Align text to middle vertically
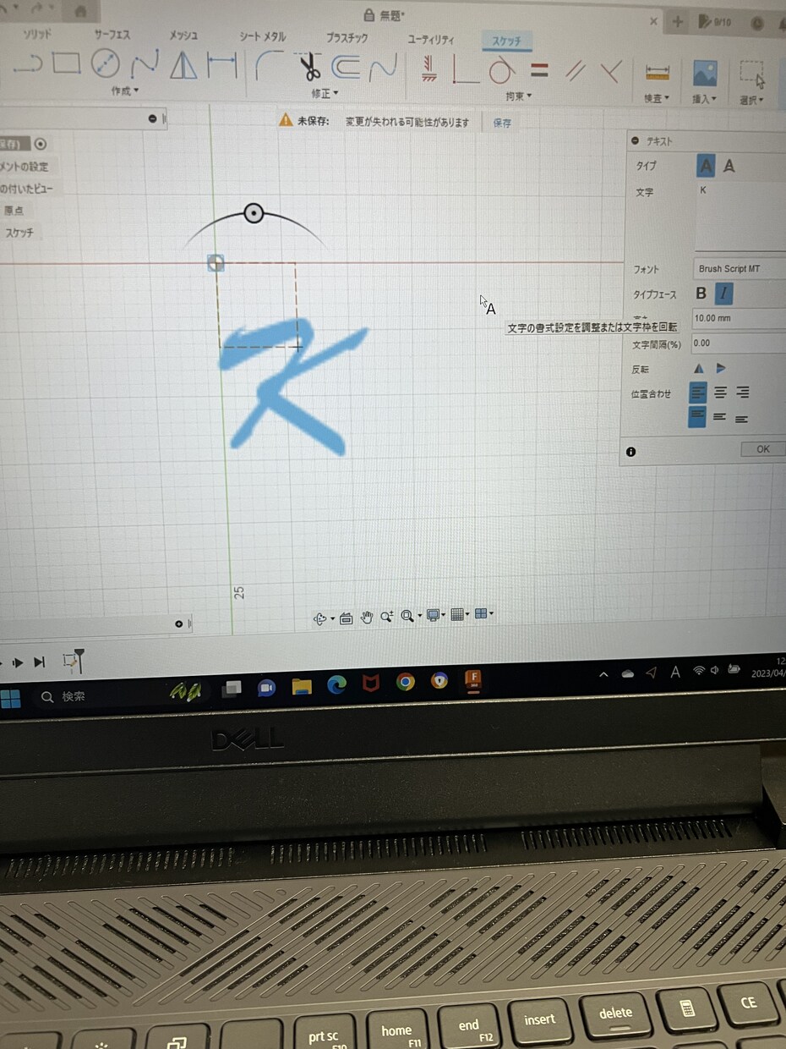Viewport: 786px width, 1049px height. pos(719,416)
